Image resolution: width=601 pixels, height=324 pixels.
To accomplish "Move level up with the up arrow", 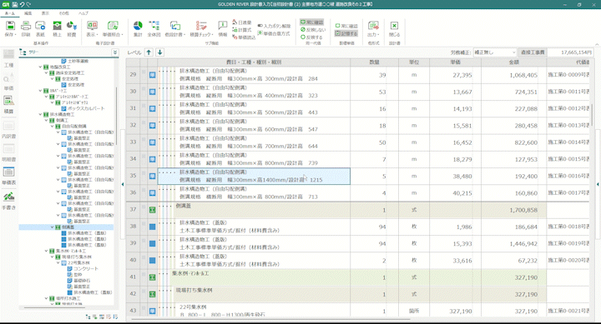I will coord(149,52).
